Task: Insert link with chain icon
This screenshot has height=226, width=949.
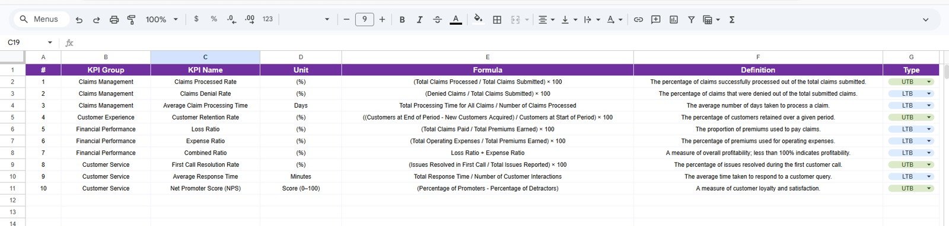Action: (638, 20)
